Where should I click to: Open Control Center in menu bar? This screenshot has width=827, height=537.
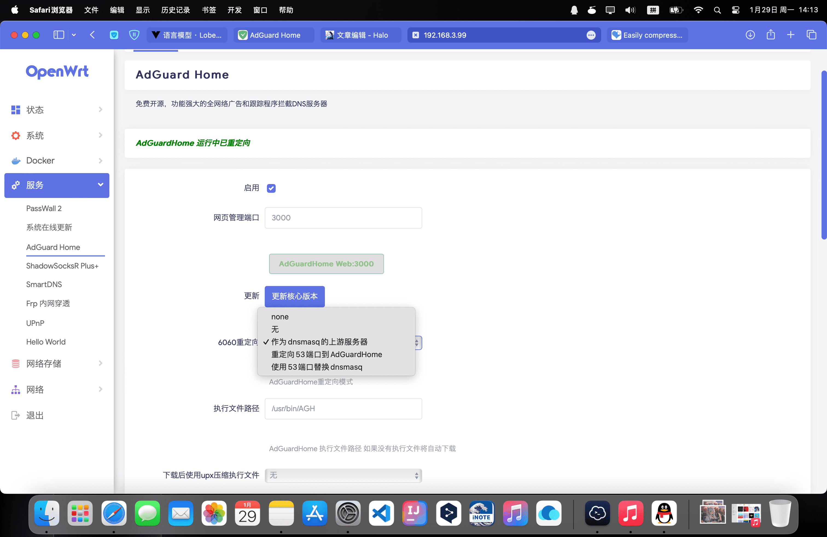[736, 10]
